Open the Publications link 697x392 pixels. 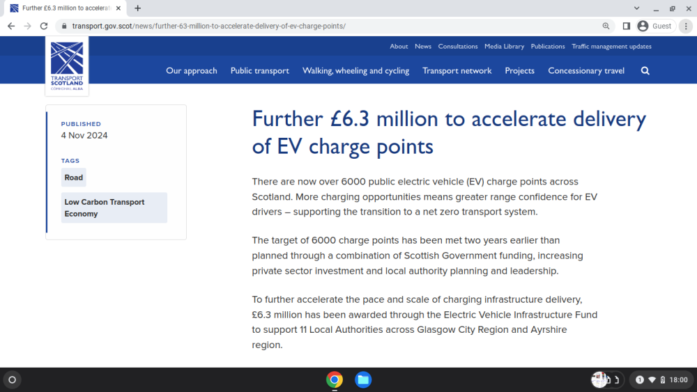[x=548, y=46]
